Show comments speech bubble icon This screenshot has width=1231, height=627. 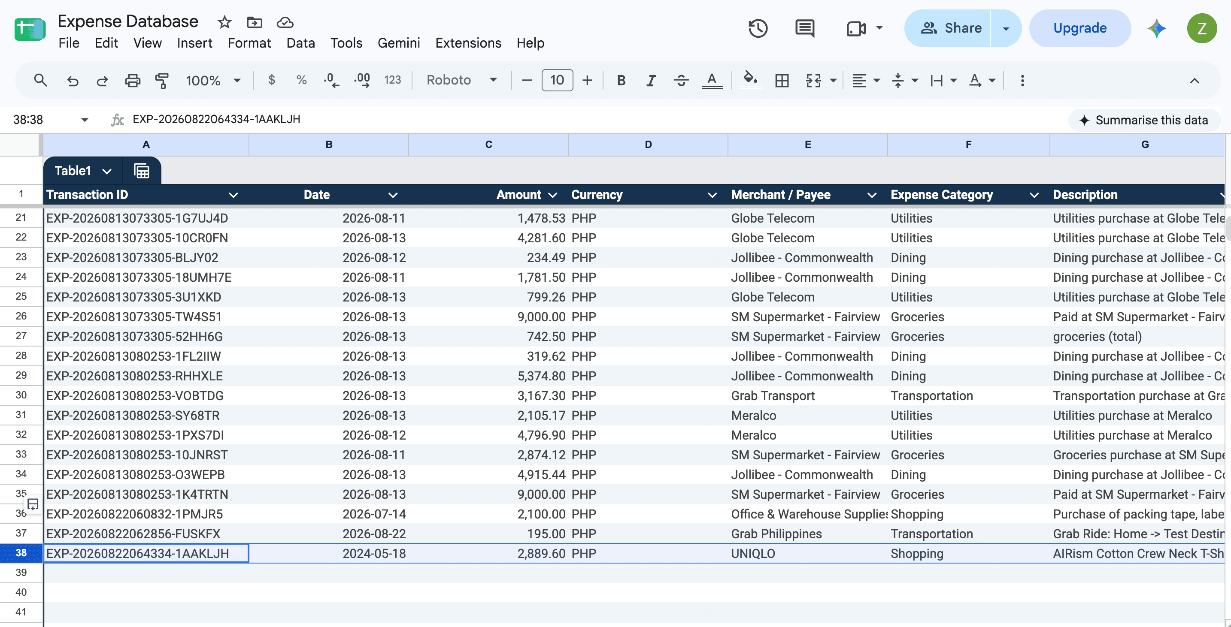(805, 28)
